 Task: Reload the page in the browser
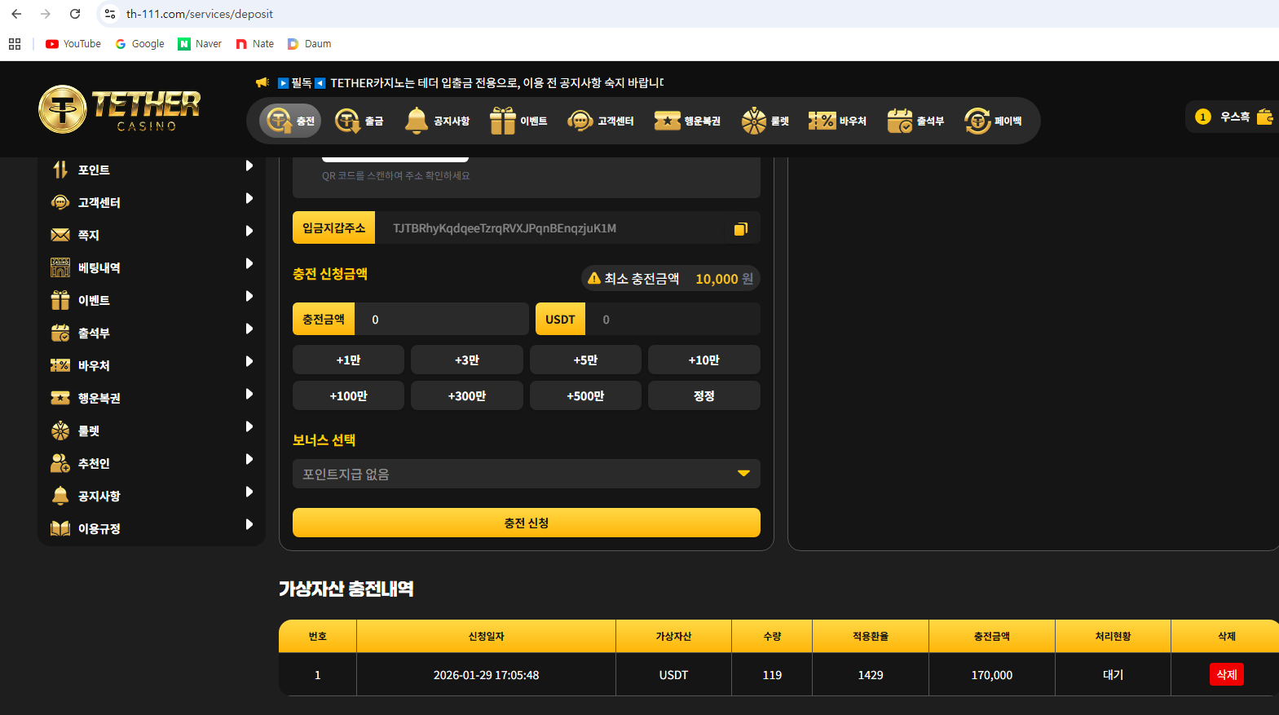[75, 14]
